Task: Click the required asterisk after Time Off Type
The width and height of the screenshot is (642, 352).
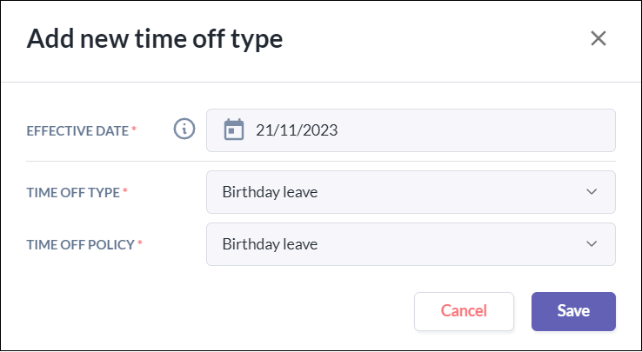Action: 125,192
